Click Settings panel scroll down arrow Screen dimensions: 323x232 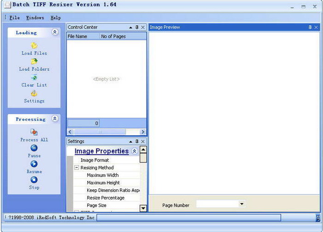tap(143, 208)
